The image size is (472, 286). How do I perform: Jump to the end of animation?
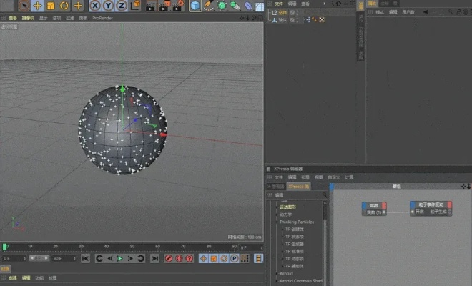coord(153,258)
